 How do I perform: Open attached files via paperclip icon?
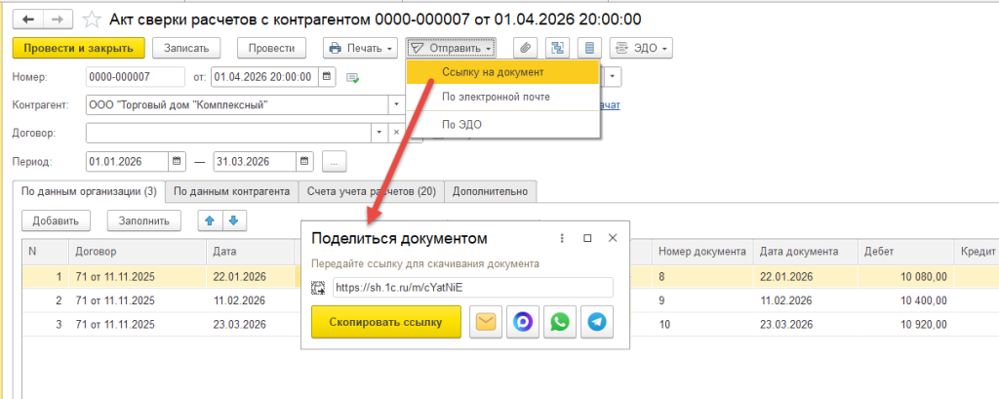pos(525,48)
